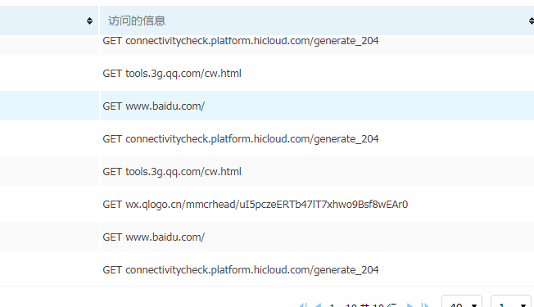This screenshot has height=307, width=534.
Task: Sort by the column left of 访问的信息
Action: click(x=89, y=20)
